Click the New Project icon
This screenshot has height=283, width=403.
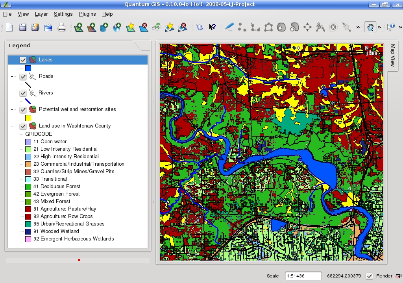coord(9,27)
